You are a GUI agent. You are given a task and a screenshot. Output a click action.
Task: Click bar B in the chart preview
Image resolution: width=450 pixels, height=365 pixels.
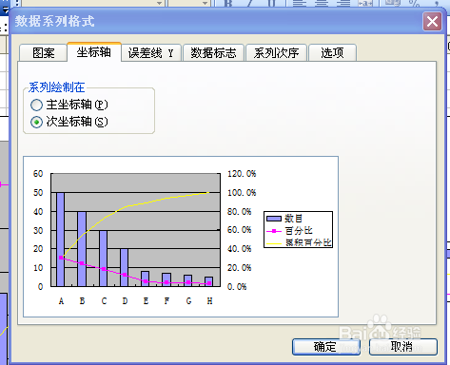(x=82, y=249)
